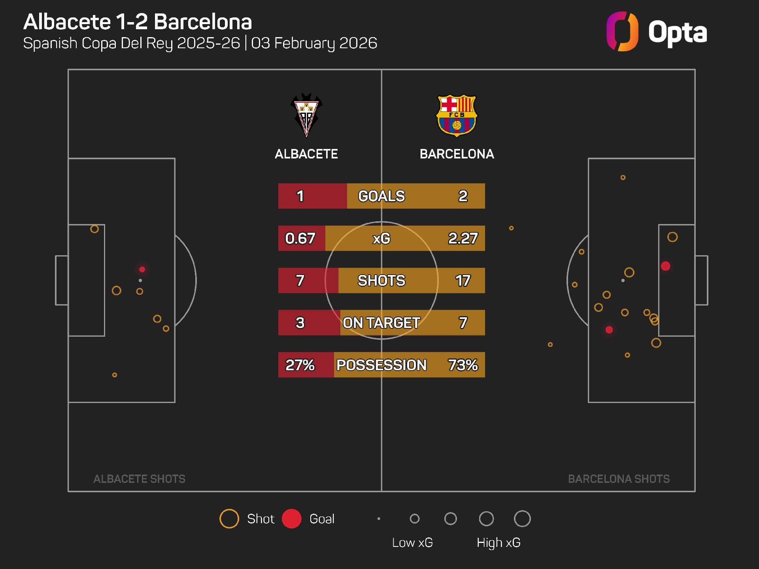Image resolution: width=759 pixels, height=569 pixels.
Task: Click Albacete's red goal marker
Action: [142, 269]
